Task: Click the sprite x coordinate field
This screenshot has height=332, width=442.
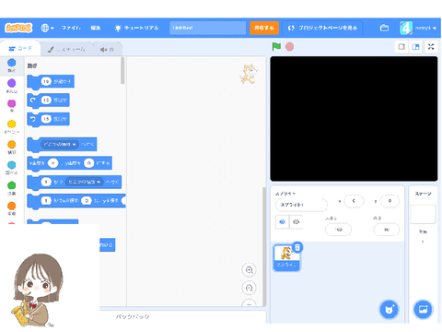Action: click(x=354, y=201)
